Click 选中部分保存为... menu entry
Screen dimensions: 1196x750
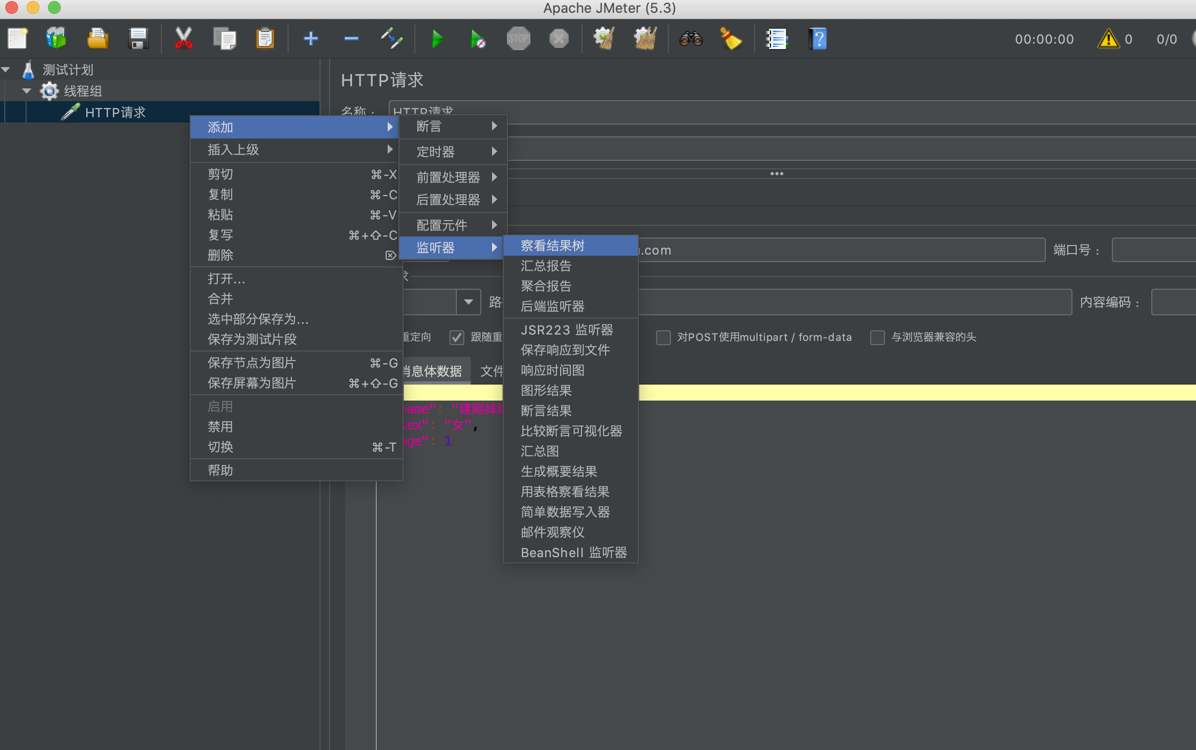point(297,319)
